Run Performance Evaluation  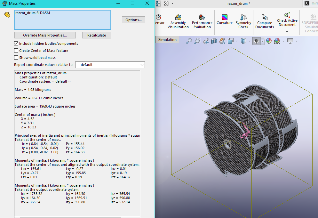coord(202,21)
